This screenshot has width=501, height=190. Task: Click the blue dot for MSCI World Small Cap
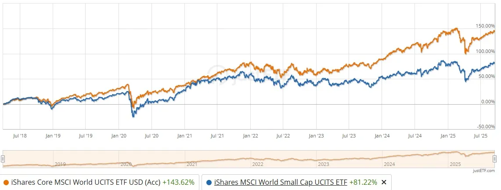point(209,183)
